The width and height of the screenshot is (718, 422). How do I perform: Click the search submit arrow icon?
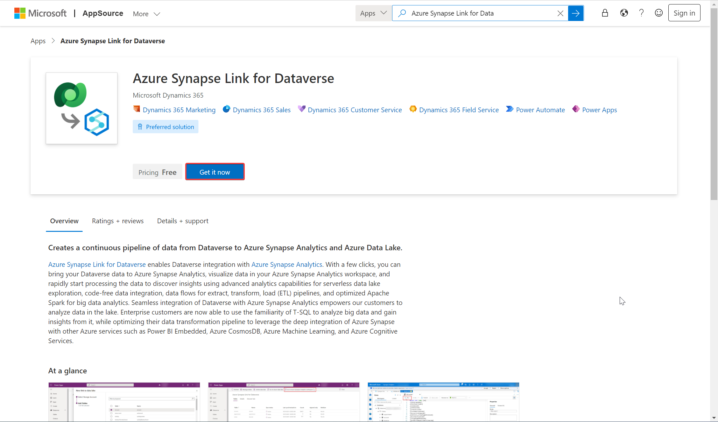point(576,13)
